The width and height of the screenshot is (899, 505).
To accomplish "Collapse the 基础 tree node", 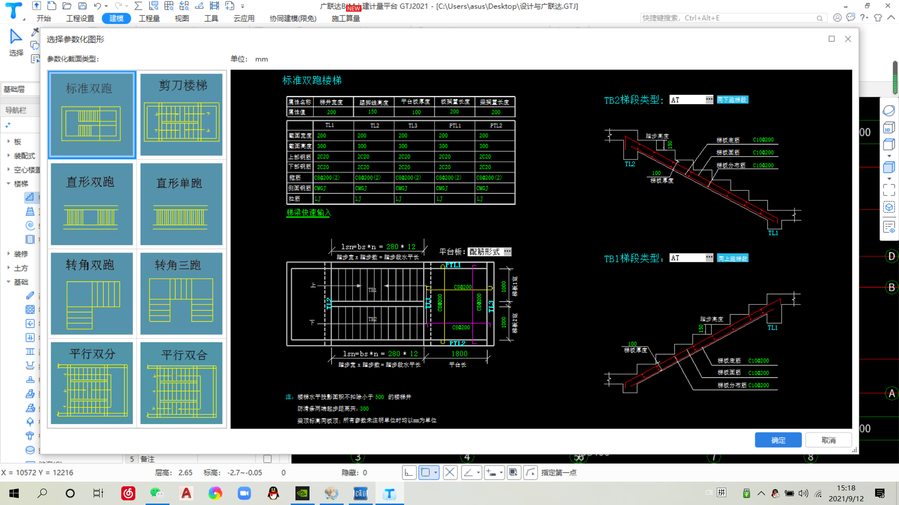I will pyautogui.click(x=8, y=281).
